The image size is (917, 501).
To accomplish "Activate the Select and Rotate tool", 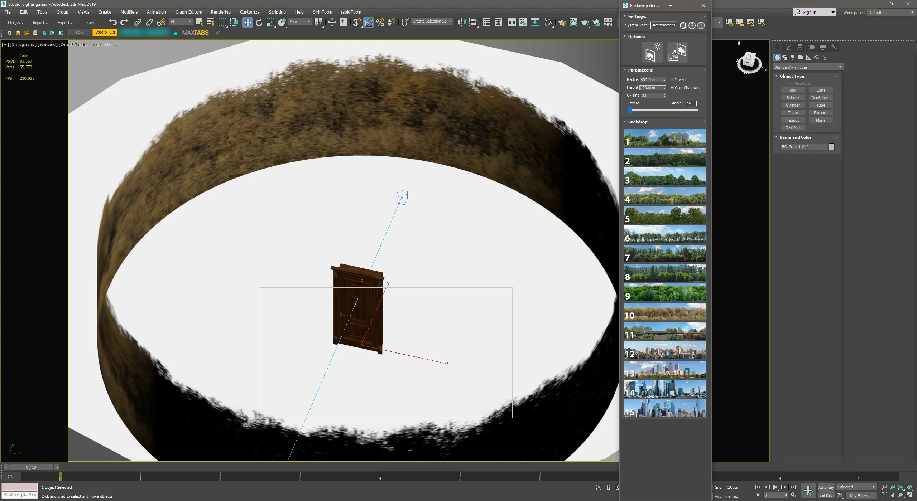I will click(x=259, y=22).
